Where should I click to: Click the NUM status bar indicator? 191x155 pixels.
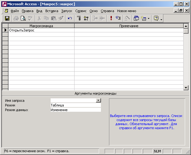157,151
